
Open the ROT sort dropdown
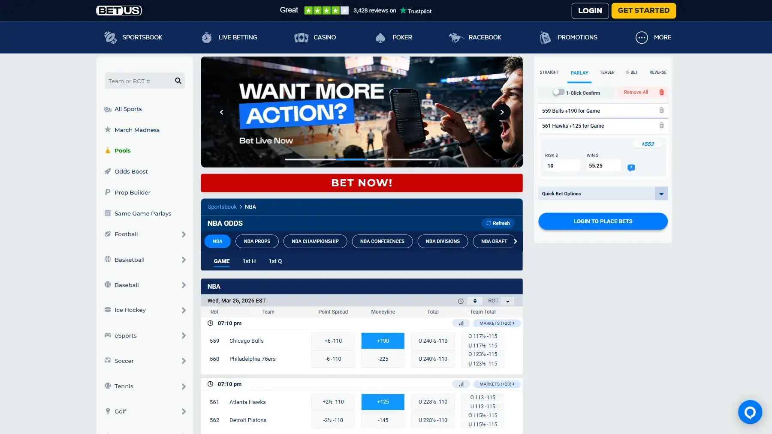pos(507,301)
